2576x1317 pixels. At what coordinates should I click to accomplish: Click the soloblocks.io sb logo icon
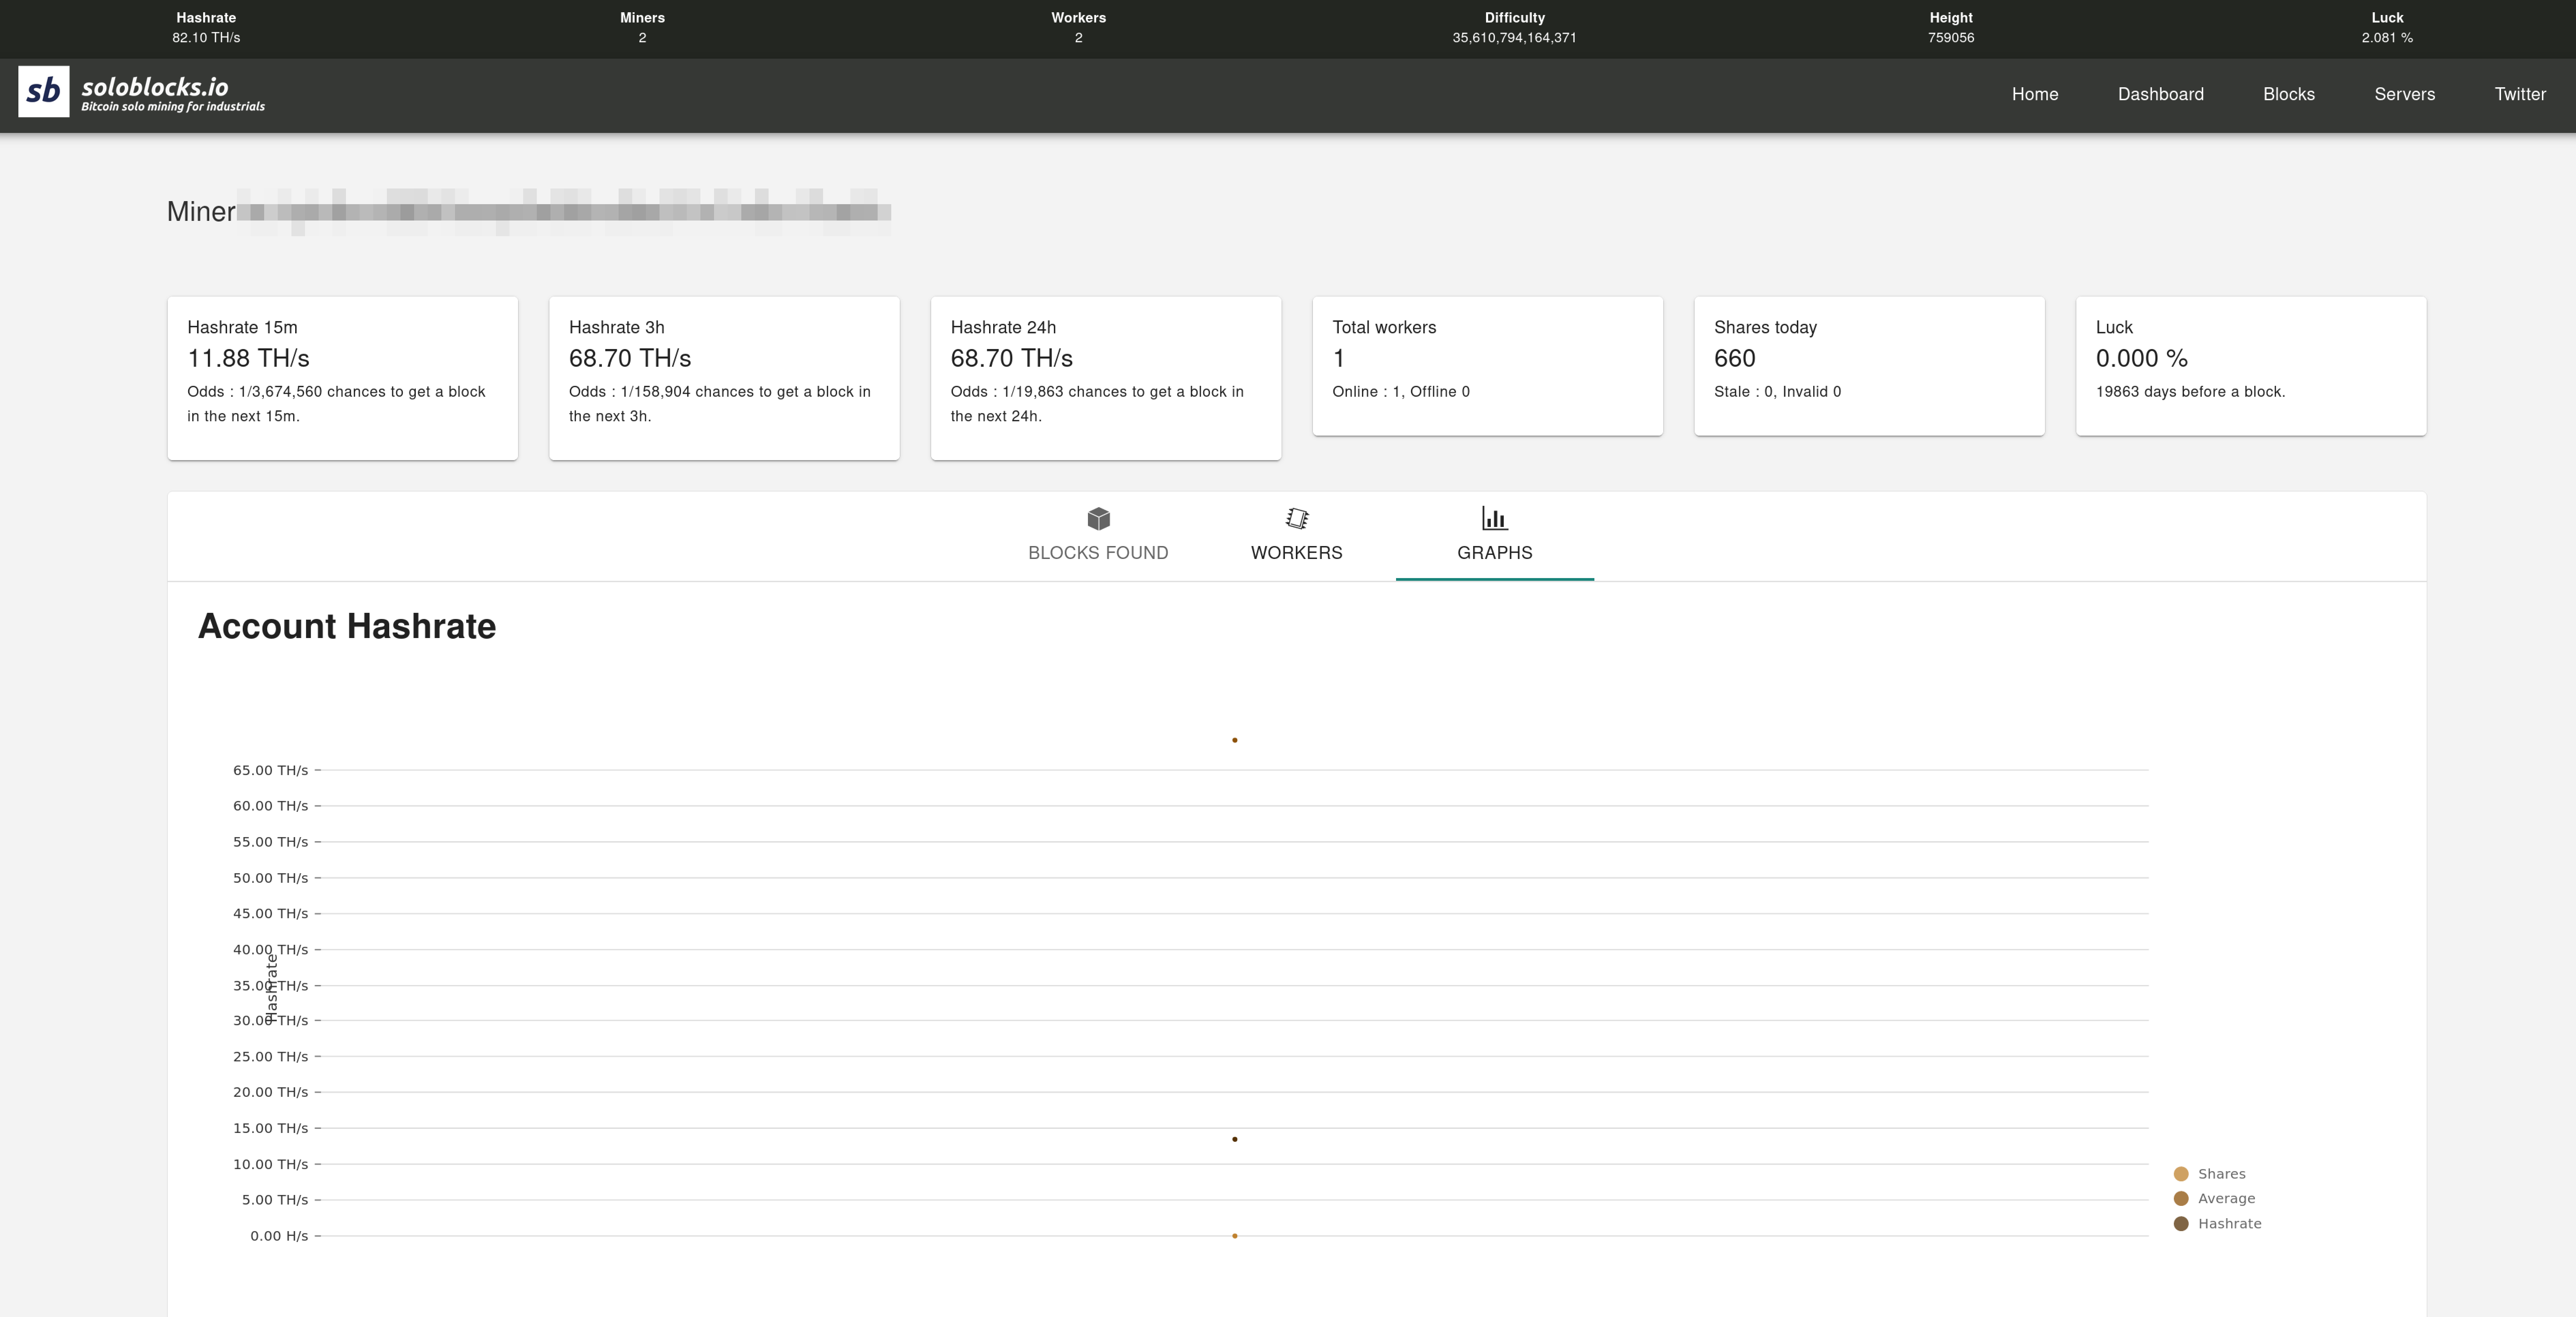[44, 92]
